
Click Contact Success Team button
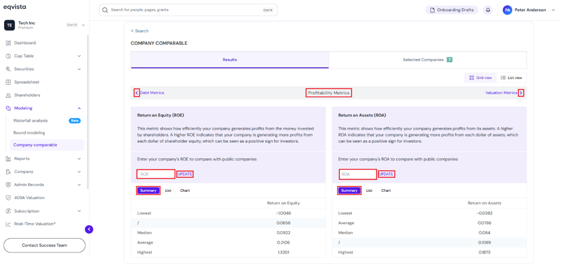(44, 245)
